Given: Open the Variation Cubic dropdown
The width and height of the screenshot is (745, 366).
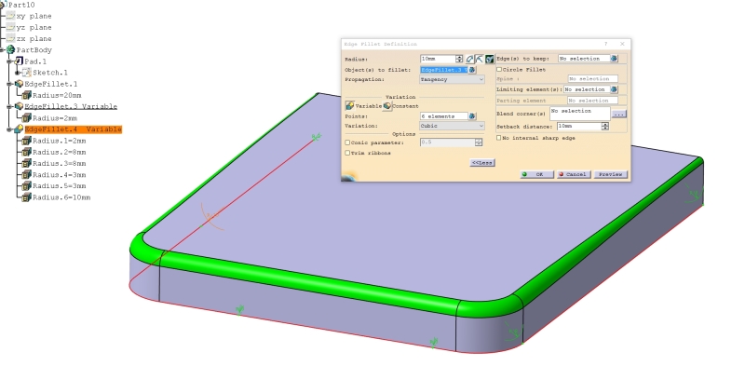Looking at the screenshot, I should click(452, 126).
